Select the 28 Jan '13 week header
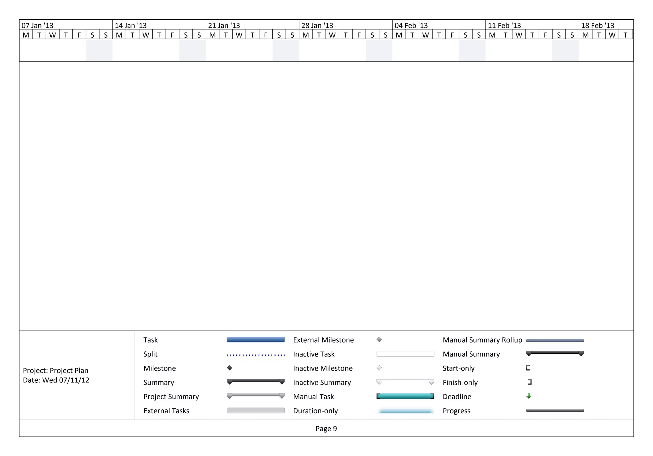The width and height of the screenshot is (653, 456). 317,25
